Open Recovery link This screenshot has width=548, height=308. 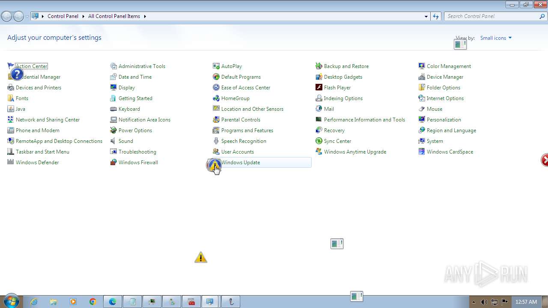(334, 130)
